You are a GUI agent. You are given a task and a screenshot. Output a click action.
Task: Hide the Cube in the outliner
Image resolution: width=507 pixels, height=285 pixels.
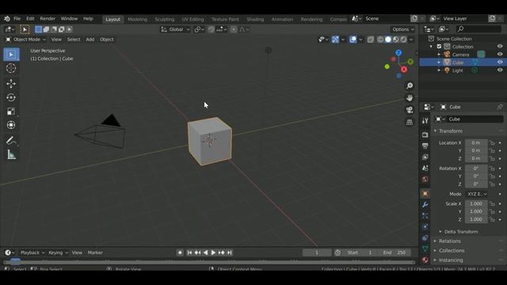[x=500, y=62]
